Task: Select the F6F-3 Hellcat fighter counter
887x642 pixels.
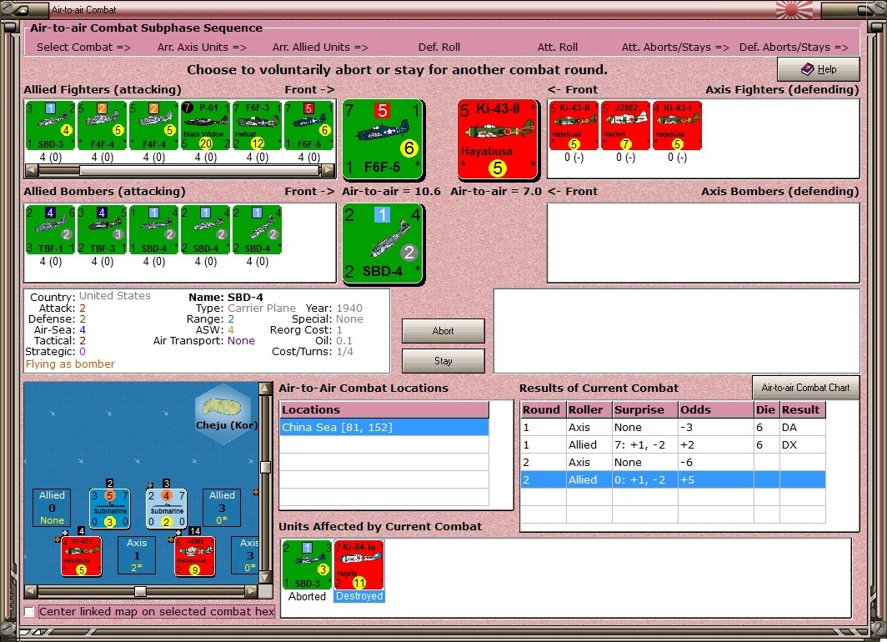Action: 257,126
